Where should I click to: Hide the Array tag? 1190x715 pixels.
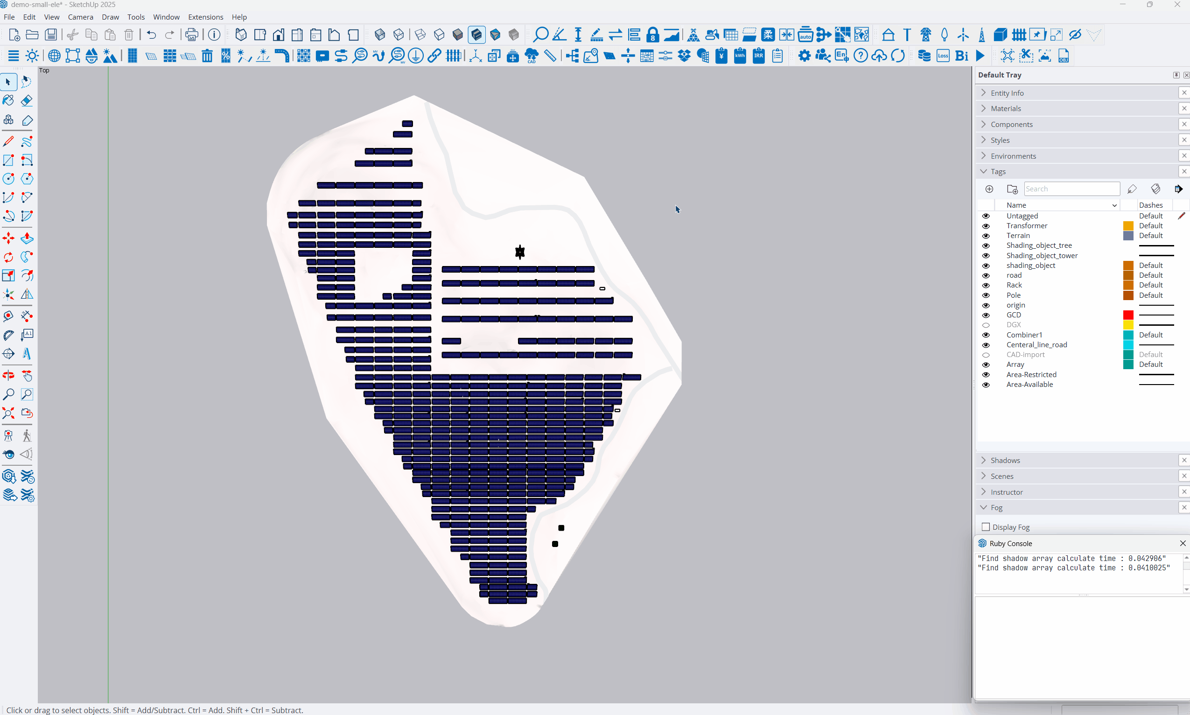(986, 365)
